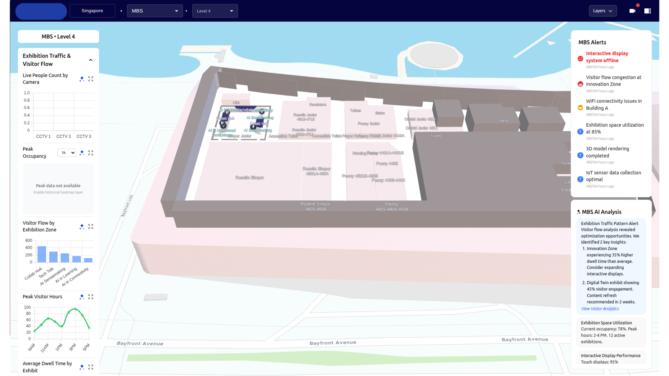The height and width of the screenshot is (376, 669).
Task: Follow the View Visitor Analytics link
Action: (600, 309)
